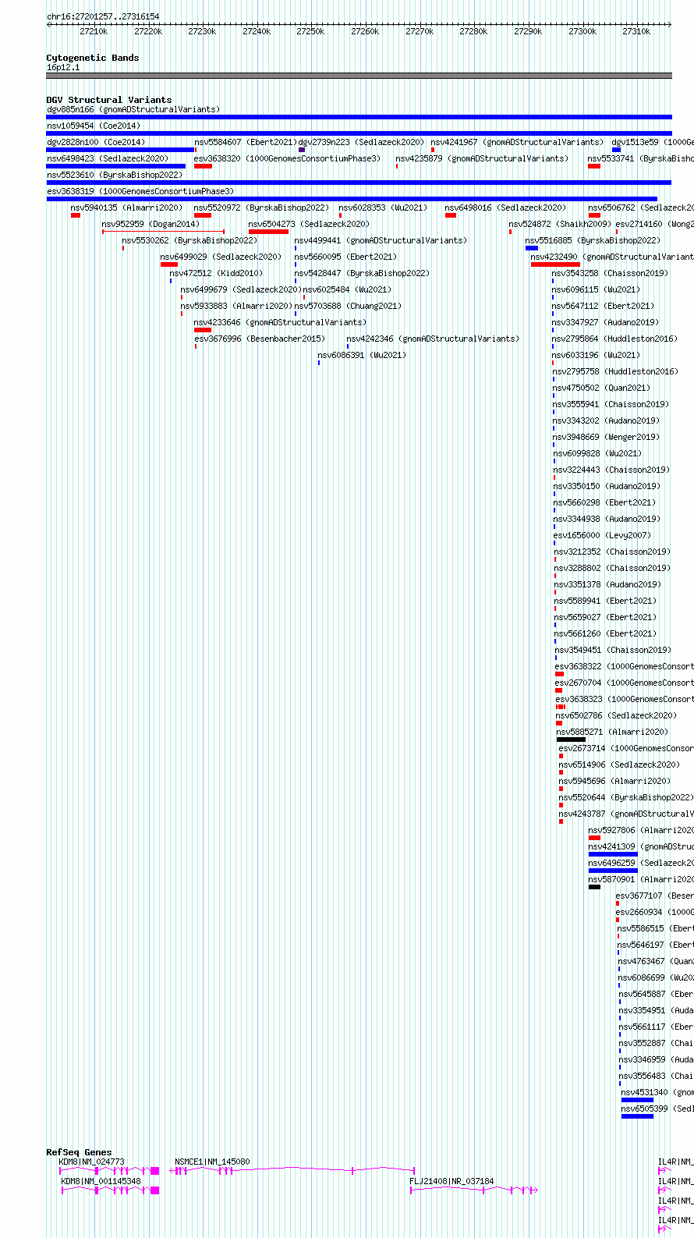Viewport: 694px width, 1238px height.
Task: Open variant nsv6498423 (Sedlazeck2020)
Action: click(x=108, y=158)
